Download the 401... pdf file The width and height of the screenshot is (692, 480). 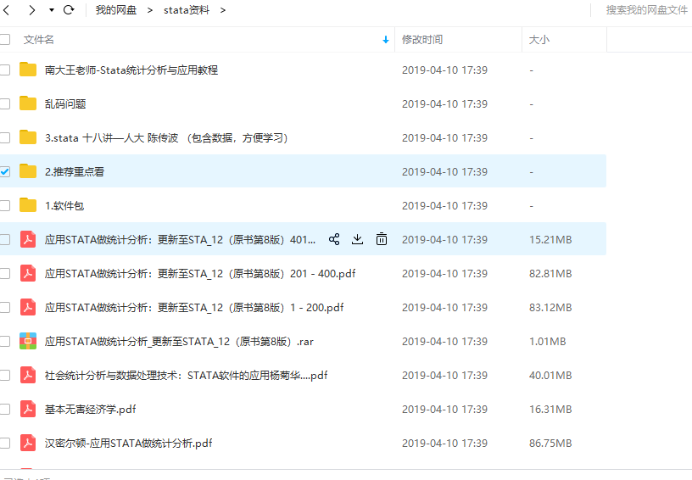coord(358,239)
